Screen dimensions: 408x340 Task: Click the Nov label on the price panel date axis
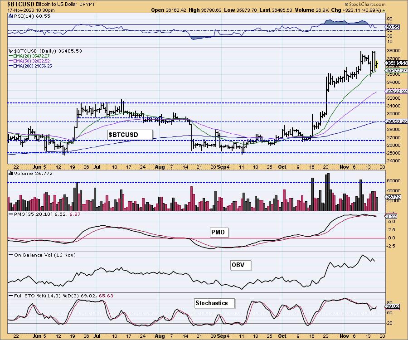(344, 167)
